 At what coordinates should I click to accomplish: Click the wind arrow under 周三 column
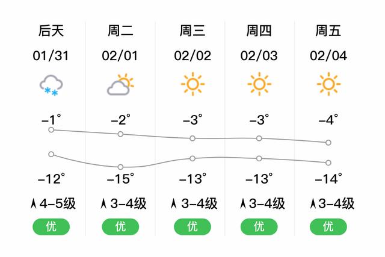pos(174,203)
